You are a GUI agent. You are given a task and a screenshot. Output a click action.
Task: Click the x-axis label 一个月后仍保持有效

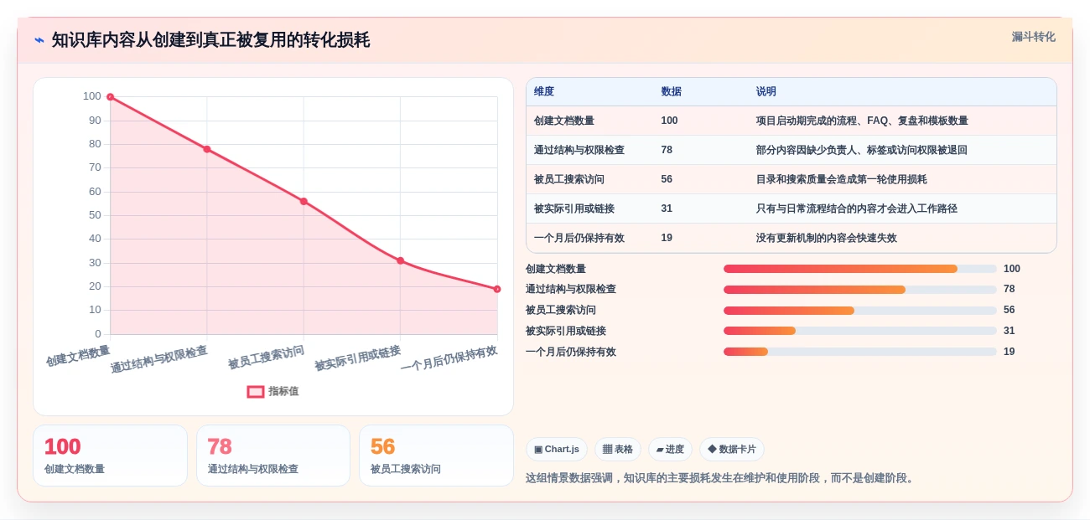click(x=449, y=358)
